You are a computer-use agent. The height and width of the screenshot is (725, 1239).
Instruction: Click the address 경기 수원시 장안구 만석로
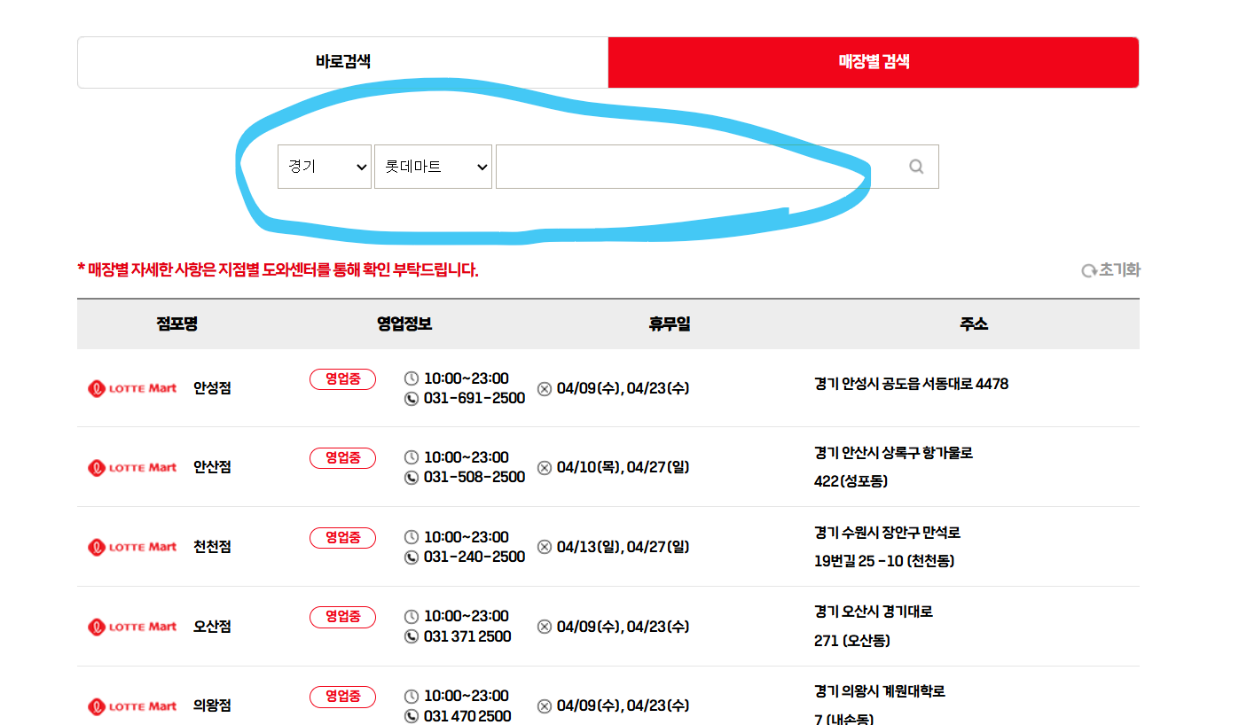(x=887, y=533)
